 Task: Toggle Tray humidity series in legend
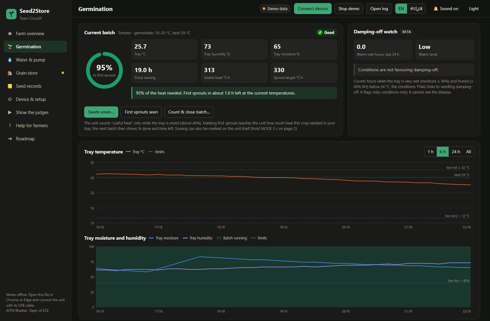[x=198, y=238]
